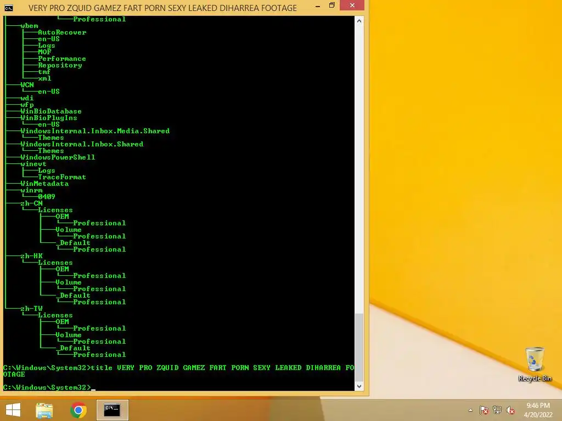Minimize the Command Prompt window

318,5
